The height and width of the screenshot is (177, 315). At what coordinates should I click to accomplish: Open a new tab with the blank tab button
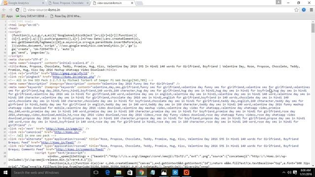coord(139,3)
